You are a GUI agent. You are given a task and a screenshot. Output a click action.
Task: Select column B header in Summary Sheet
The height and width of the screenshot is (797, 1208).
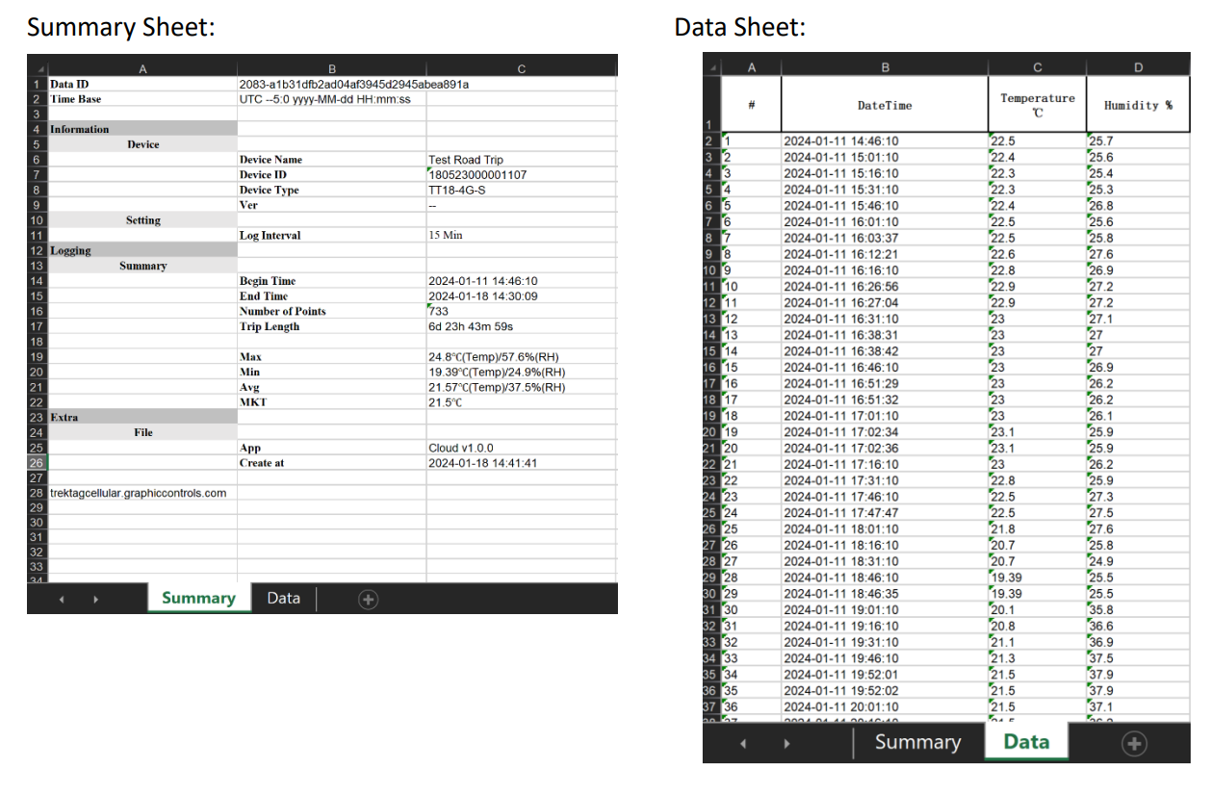[x=332, y=67]
